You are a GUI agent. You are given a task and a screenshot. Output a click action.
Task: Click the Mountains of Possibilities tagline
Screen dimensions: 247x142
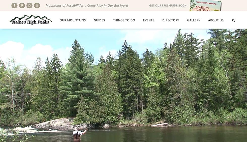coord(87,6)
